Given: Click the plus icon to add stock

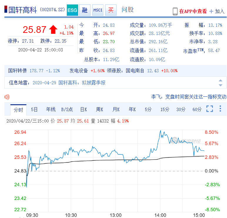Looking at the screenshot, I should [x=211, y=11].
